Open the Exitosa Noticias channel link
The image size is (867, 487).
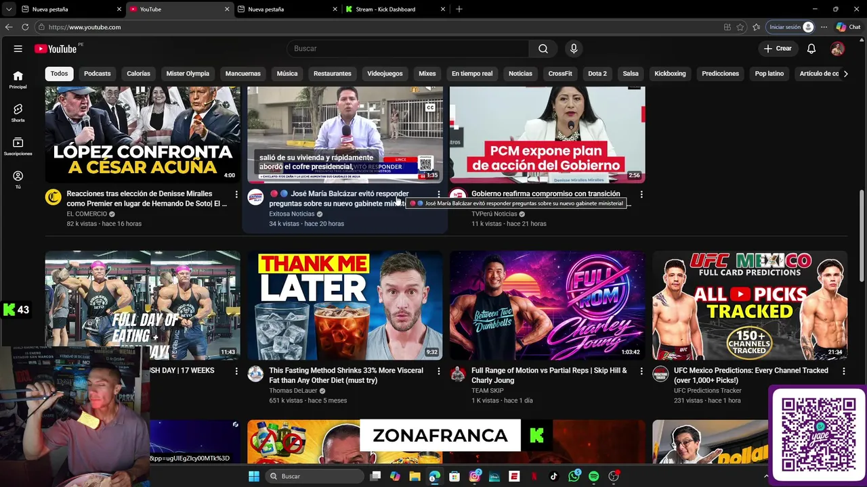coord(292,214)
